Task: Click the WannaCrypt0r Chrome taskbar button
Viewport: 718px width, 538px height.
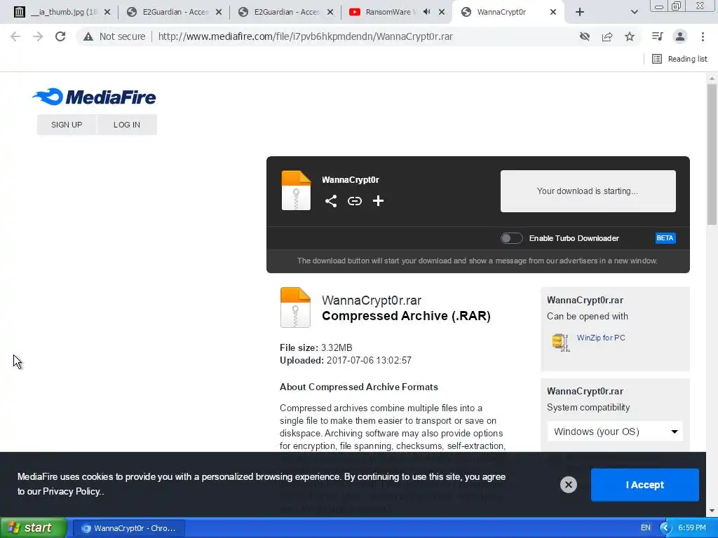Action: pos(129,528)
